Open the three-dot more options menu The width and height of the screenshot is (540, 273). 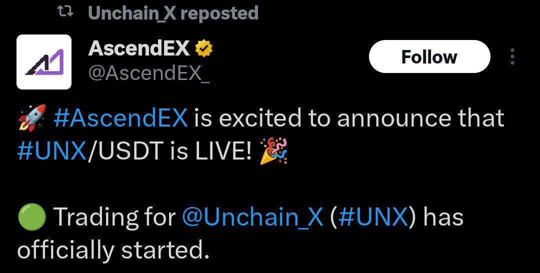point(512,56)
